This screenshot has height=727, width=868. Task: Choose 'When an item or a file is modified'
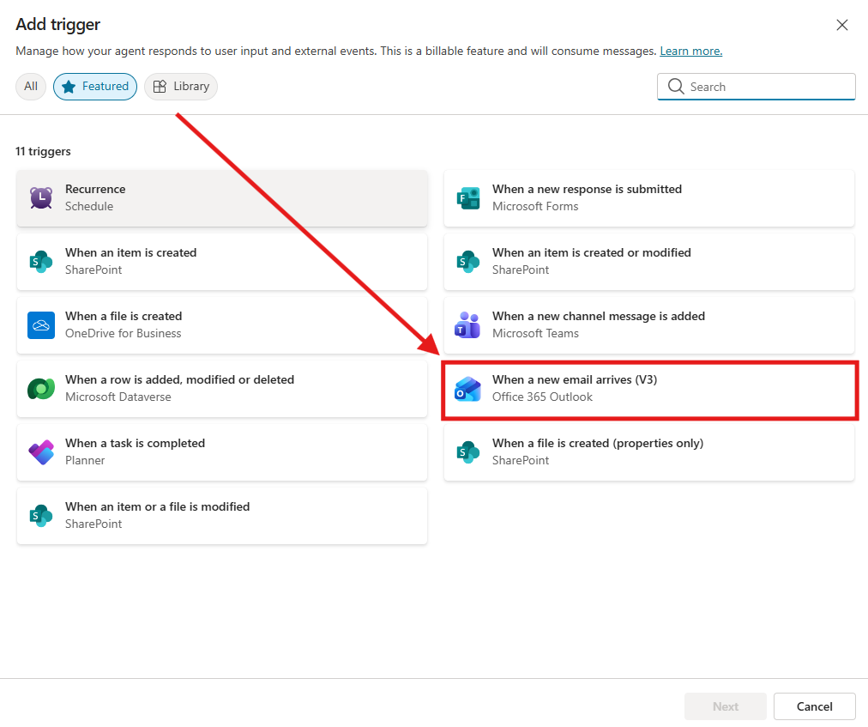(x=221, y=516)
